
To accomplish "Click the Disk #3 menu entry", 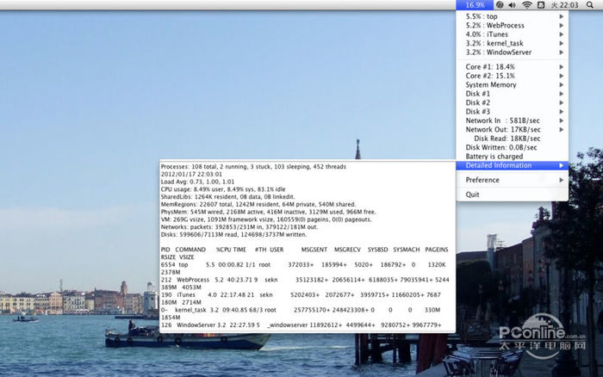I will coord(478,112).
